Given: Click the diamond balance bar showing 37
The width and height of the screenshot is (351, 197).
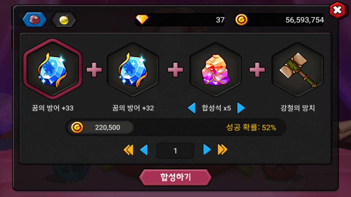Looking at the screenshot, I should [180, 20].
